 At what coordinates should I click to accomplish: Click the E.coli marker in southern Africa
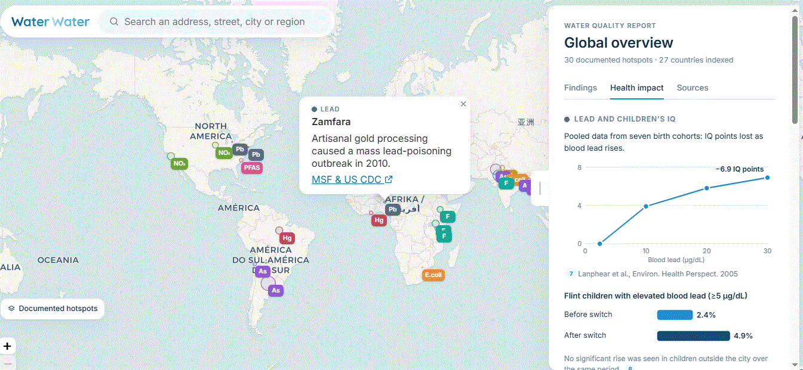point(433,275)
